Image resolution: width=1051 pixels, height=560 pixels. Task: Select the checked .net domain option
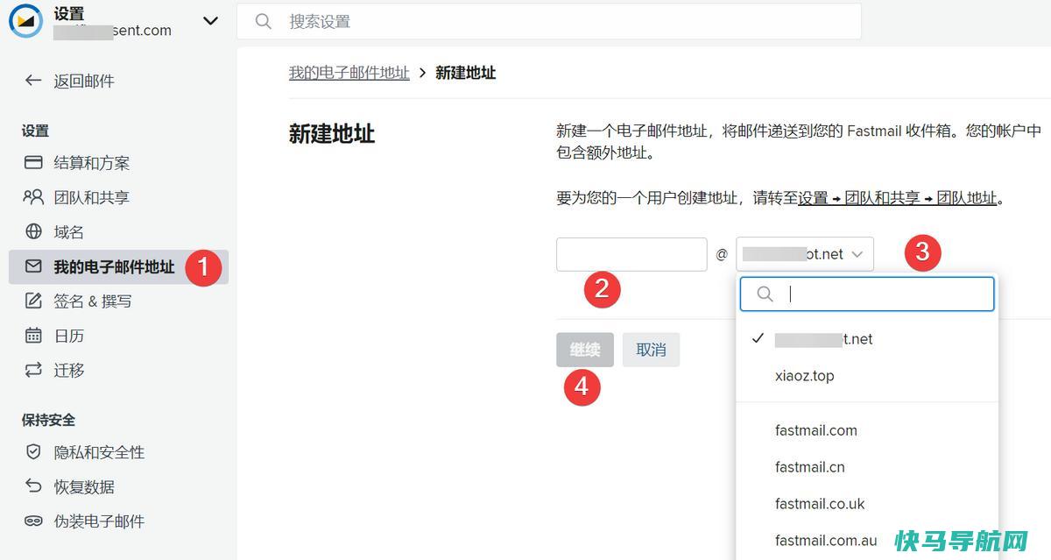867,339
